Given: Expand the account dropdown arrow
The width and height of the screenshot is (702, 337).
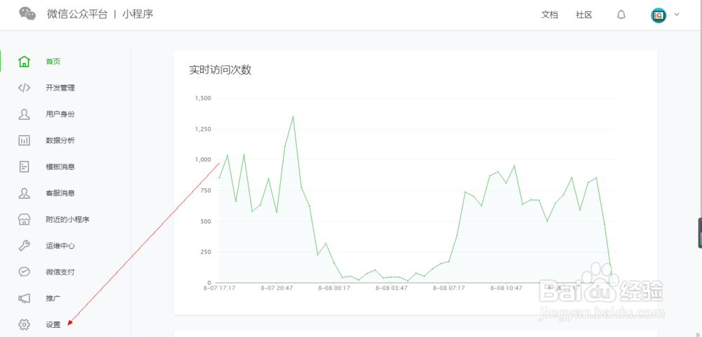Looking at the screenshot, I should coord(677,14).
